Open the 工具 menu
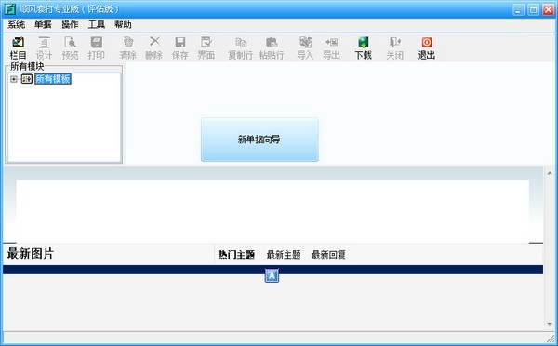558x346 pixels. tap(97, 24)
